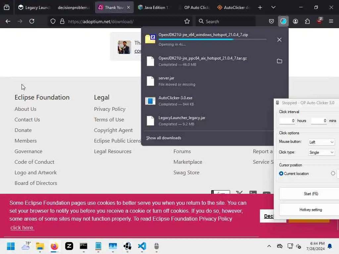Save page to Pocket icon
Viewport: 339px width, 254px height.
[x=271, y=21]
